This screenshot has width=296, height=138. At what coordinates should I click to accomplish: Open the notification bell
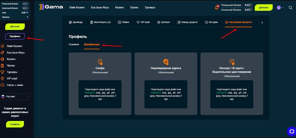click(217, 7)
